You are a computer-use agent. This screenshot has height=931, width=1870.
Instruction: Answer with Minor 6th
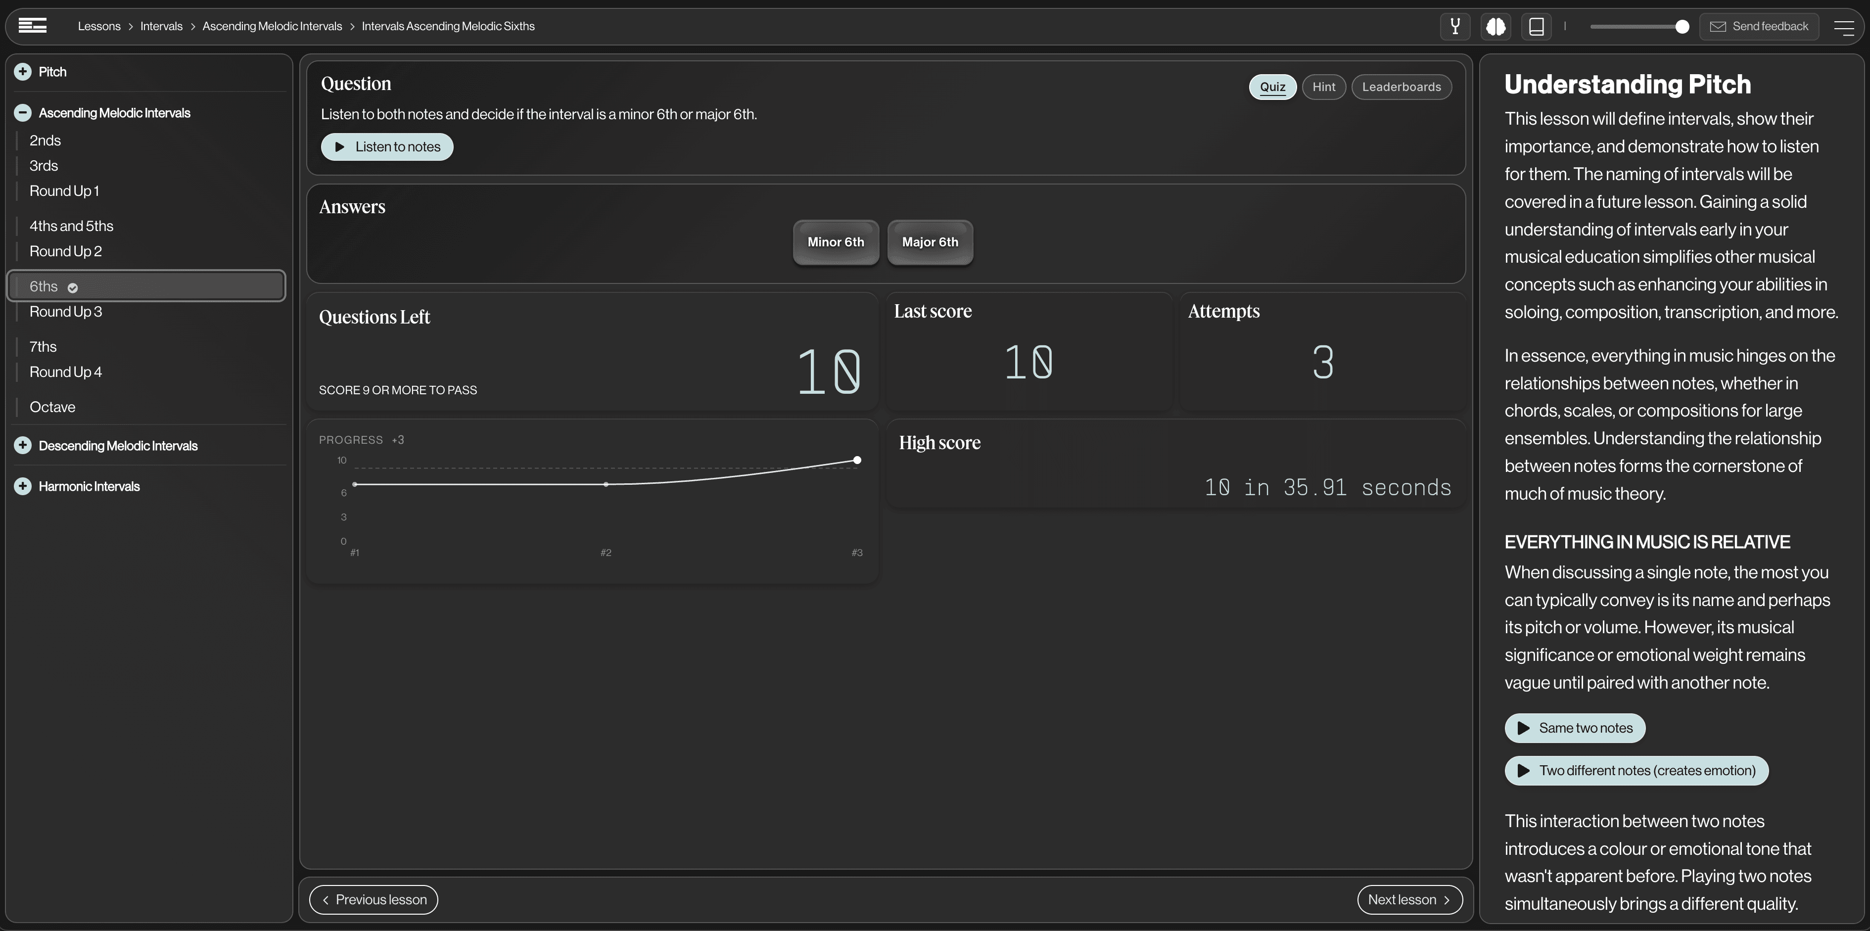(836, 242)
